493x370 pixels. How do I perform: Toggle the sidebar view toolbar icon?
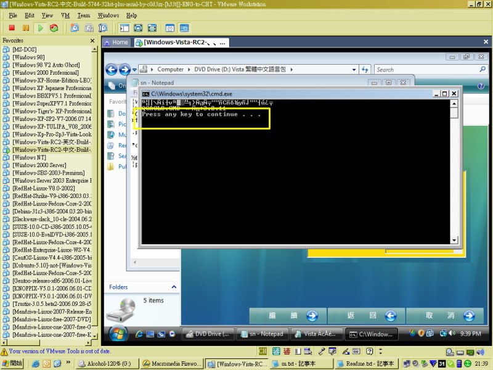tap(124, 28)
